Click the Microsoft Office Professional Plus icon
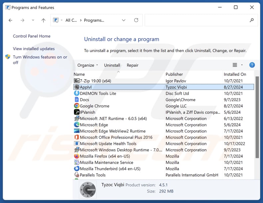Viewport: 263px width, 203px height. [77, 137]
